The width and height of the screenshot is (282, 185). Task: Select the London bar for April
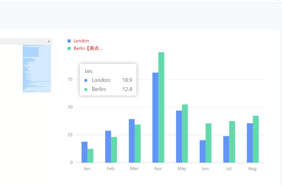[x=155, y=118]
